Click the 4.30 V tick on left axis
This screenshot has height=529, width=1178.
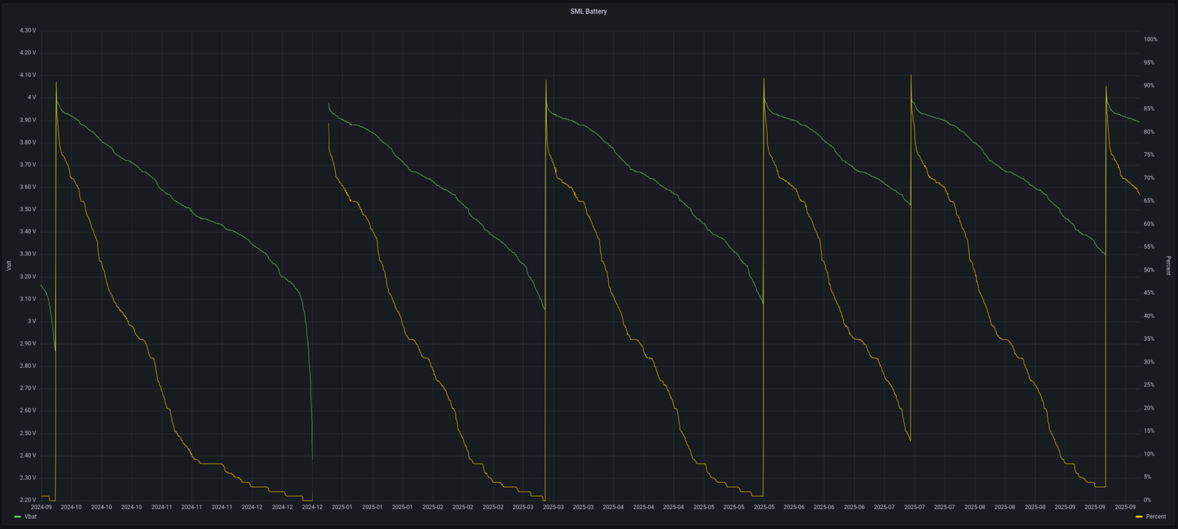pyautogui.click(x=27, y=30)
